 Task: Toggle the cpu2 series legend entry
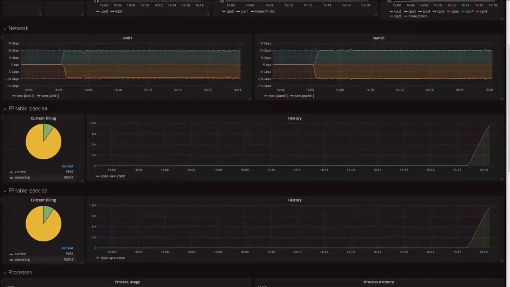pos(396,11)
